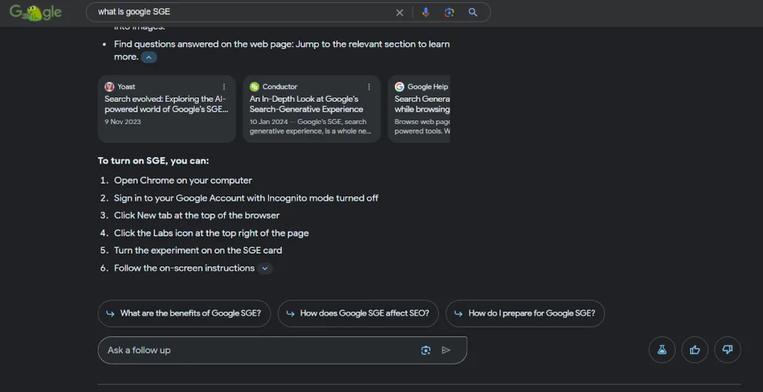Open Labs flask icon
The width and height of the screenshot is (763, 392).
point(662,350)
